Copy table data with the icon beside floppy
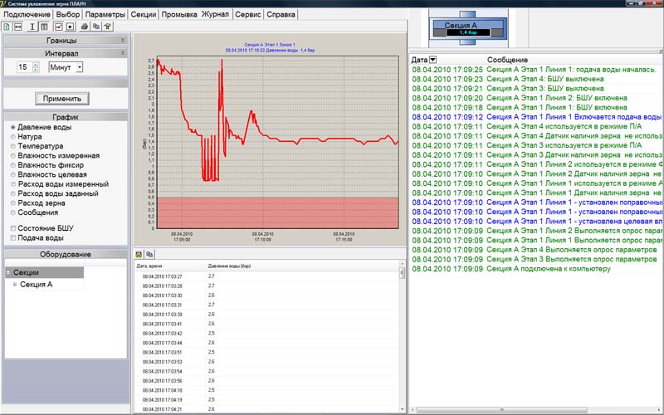The height and width of the screenshot is (415, 664). (x=149, y=254)
